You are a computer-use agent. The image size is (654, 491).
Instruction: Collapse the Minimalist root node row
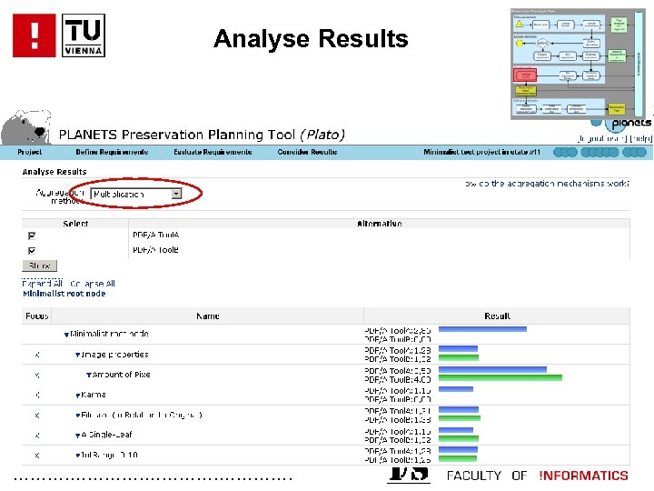(x=66, y=335)
